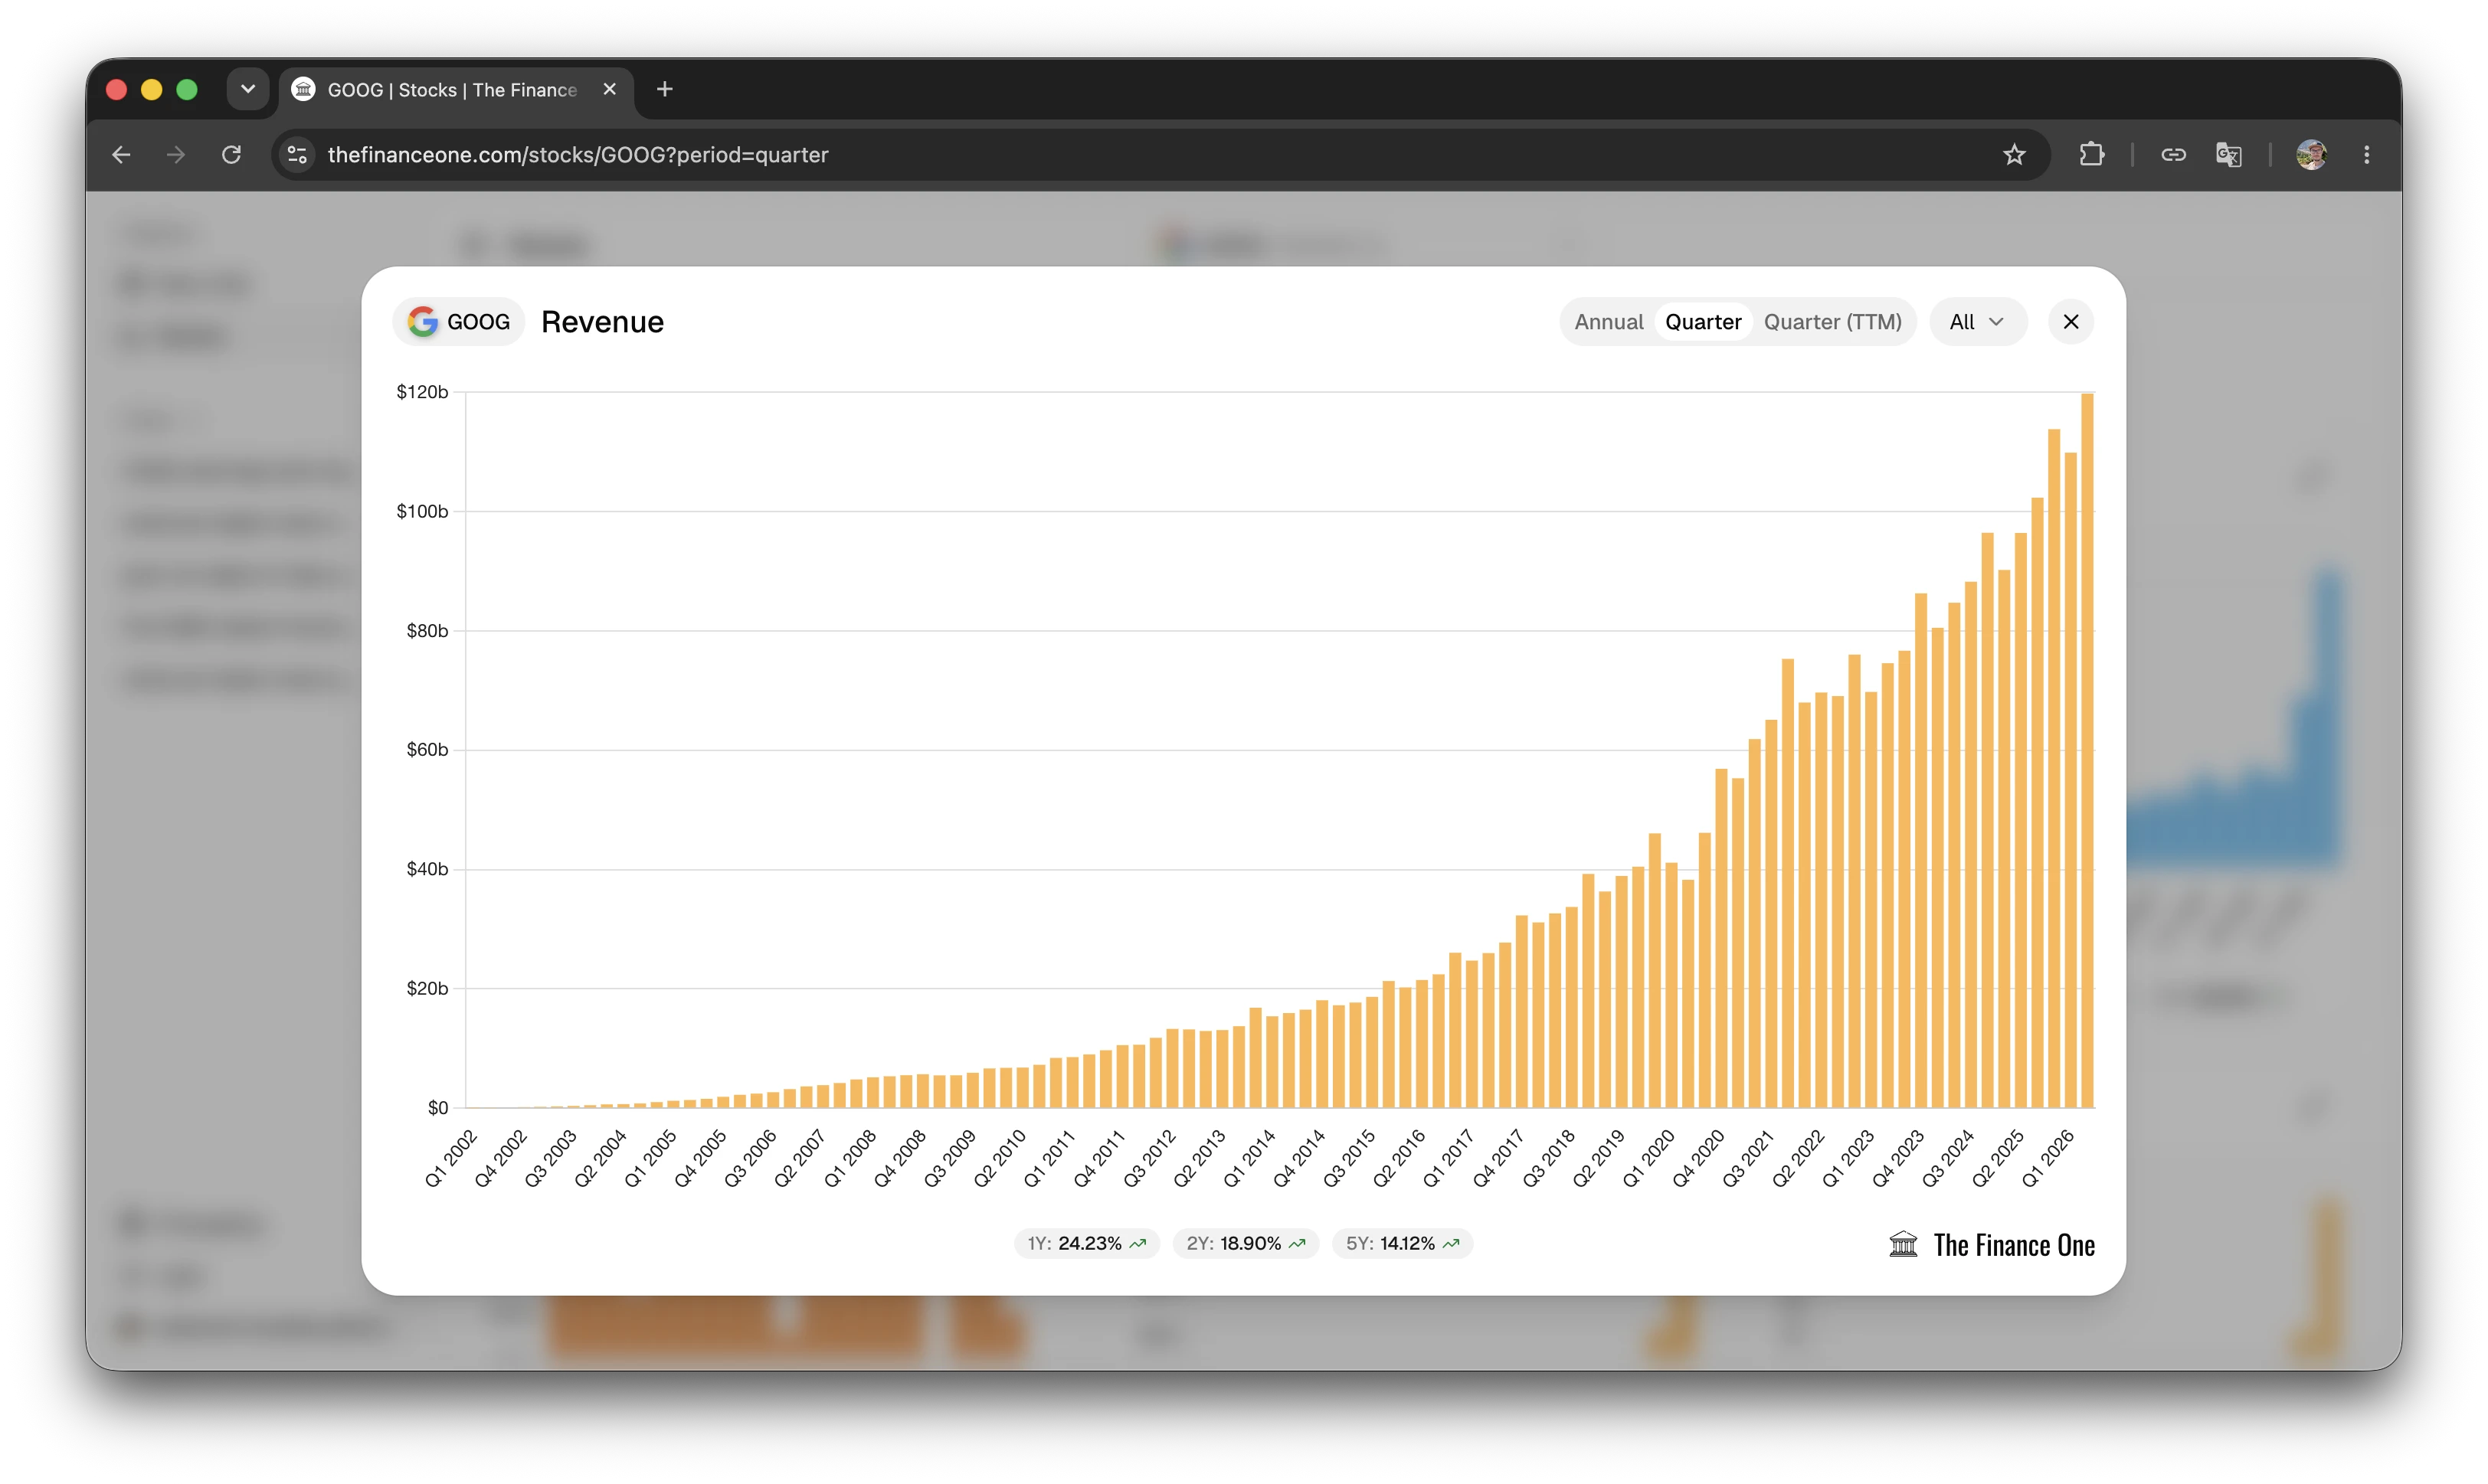
Task: Click the $20b y-axis label
Action: [x=427, y=989]
